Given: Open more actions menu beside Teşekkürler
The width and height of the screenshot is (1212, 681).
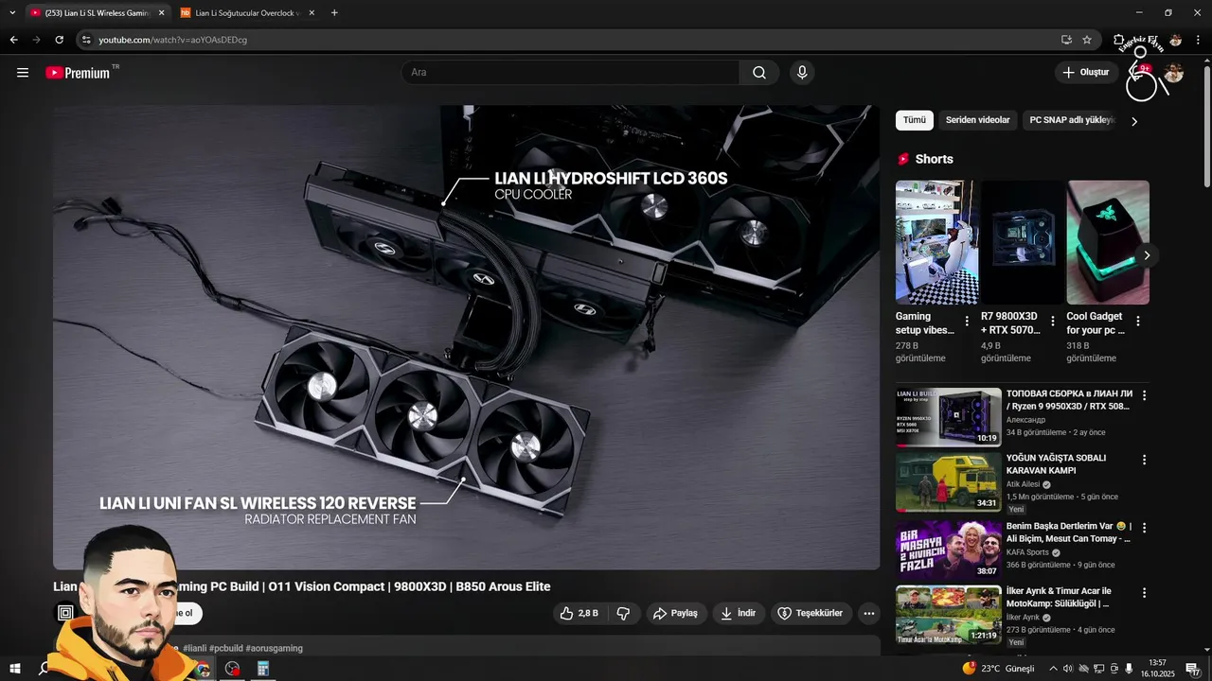Looking at the screenshot, I should 868,613.
